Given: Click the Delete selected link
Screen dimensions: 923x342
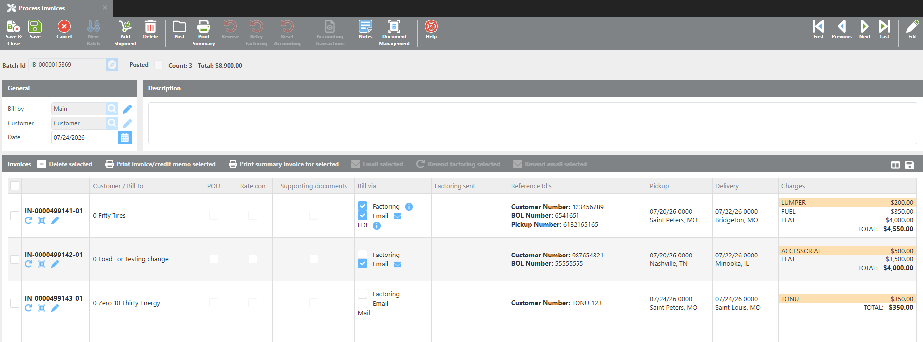Looking at the screenshot, I should pos(70,164).
